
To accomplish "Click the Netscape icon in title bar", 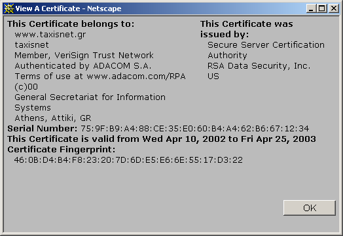I will click(x=9, y=8).
